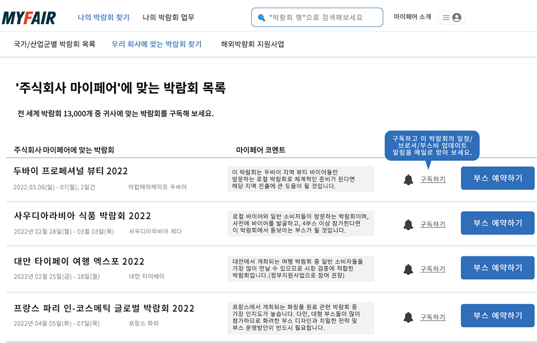
Task: Click 부스 예약하기 for 두바이 프로페셔널 뷰티 2022
Action: pyautogui.click(x=497, y=177)
